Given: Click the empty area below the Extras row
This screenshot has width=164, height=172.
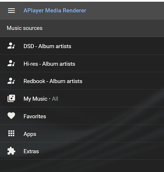Looking at the screenshot, I should pyautogui.click(x=82, y=166).
